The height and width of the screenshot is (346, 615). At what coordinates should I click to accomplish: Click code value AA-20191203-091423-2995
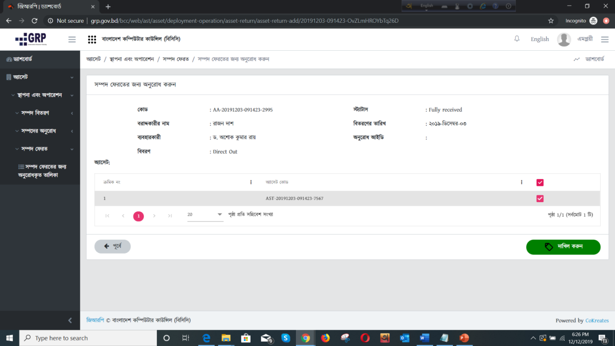tap(243, 110)
